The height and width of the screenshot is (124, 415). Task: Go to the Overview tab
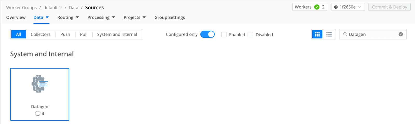point(16,18)
